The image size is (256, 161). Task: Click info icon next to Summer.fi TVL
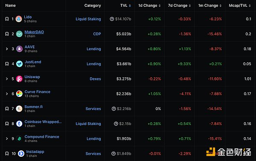[113, 109]
